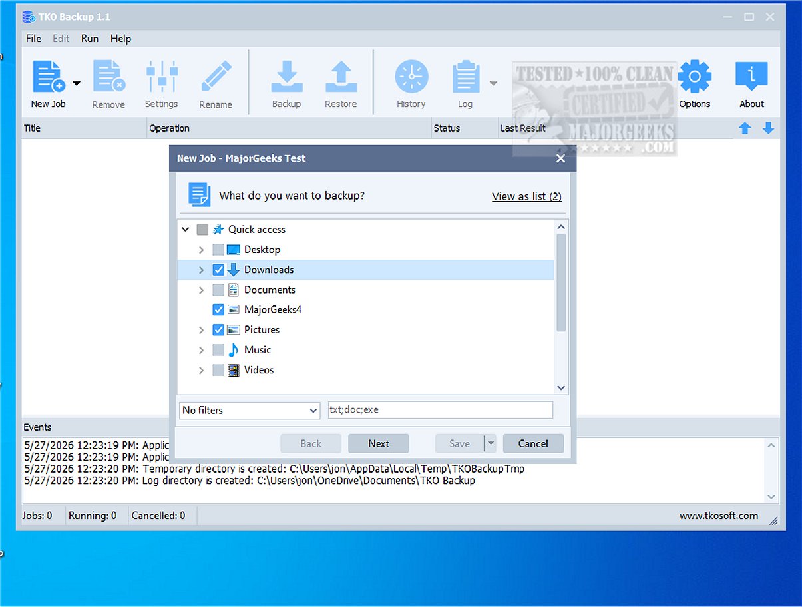Click the document icon beside backup question
The image size is (802, 607).
pos(200,195)
